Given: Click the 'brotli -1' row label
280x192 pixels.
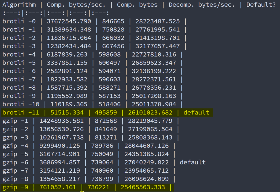Looking at the screenshot, I should pyautogui.click(x=19, y=29).
